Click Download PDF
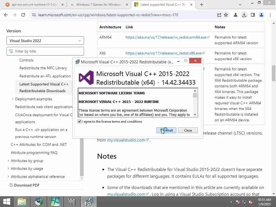Image resolution: width=276 pixels, height=207 pixels. [x=25, y=185]
